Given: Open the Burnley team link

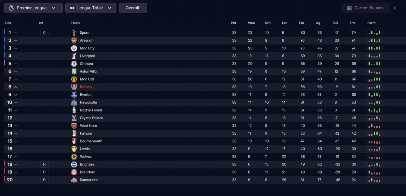Looking at the screenshot, I should click(x=86, y=87).
